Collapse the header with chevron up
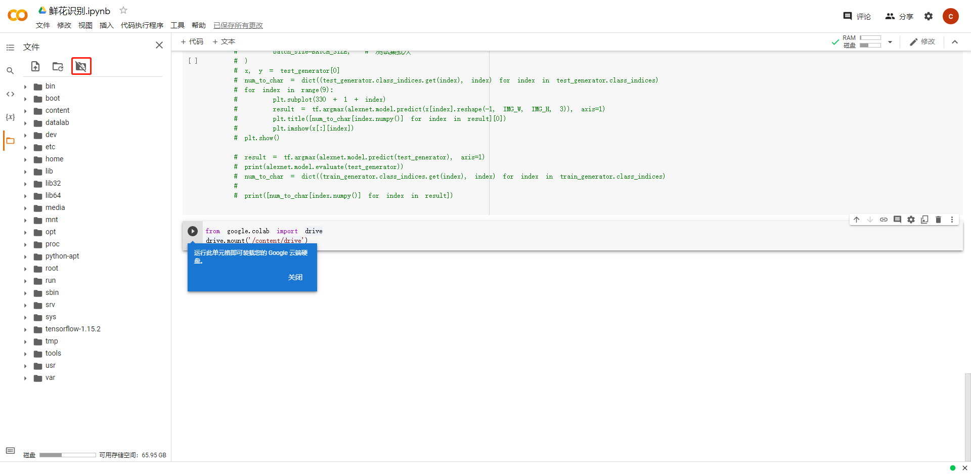 (x=955, y=42)
